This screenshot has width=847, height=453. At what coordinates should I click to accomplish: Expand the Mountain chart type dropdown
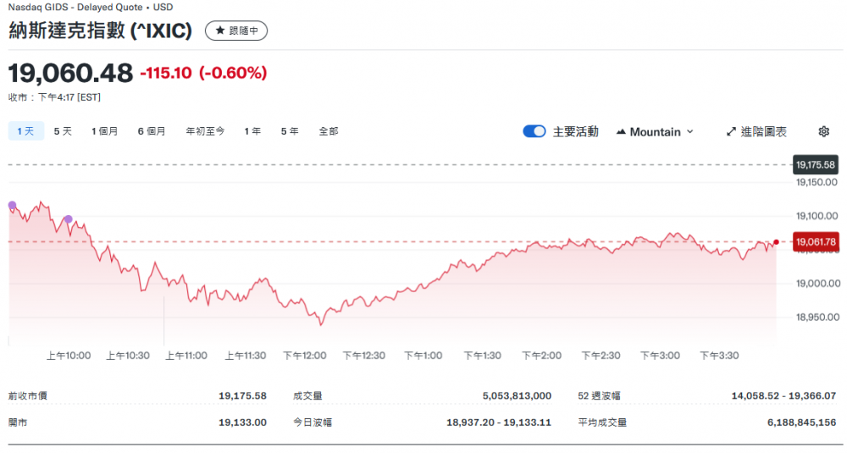click(x=655, y=132)
